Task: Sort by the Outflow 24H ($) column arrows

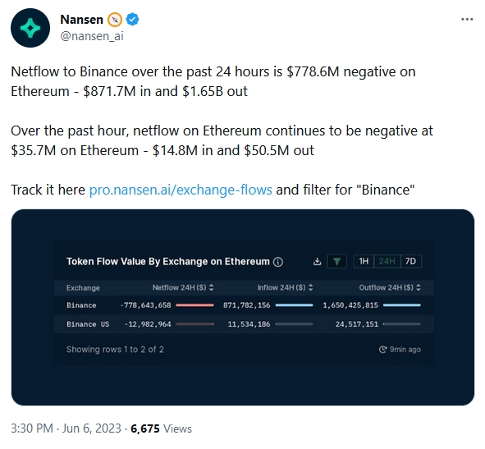Action: [x=419, y=287]
